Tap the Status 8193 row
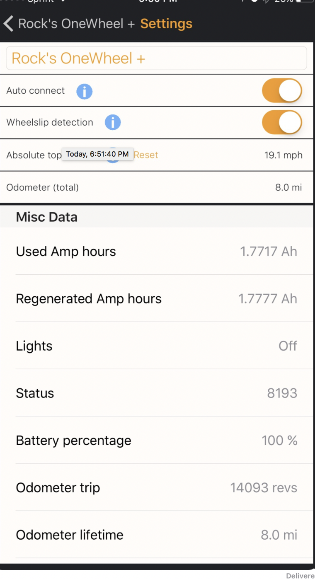The image size is (315, 579). pyautogui.click(x=156, y=393)
